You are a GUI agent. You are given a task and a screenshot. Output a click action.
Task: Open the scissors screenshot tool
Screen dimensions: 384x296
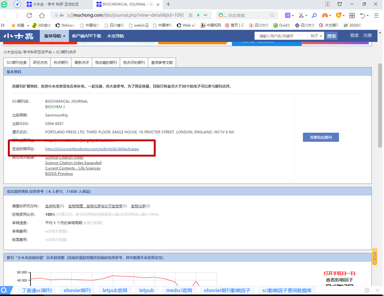click(x=301, y=15)
